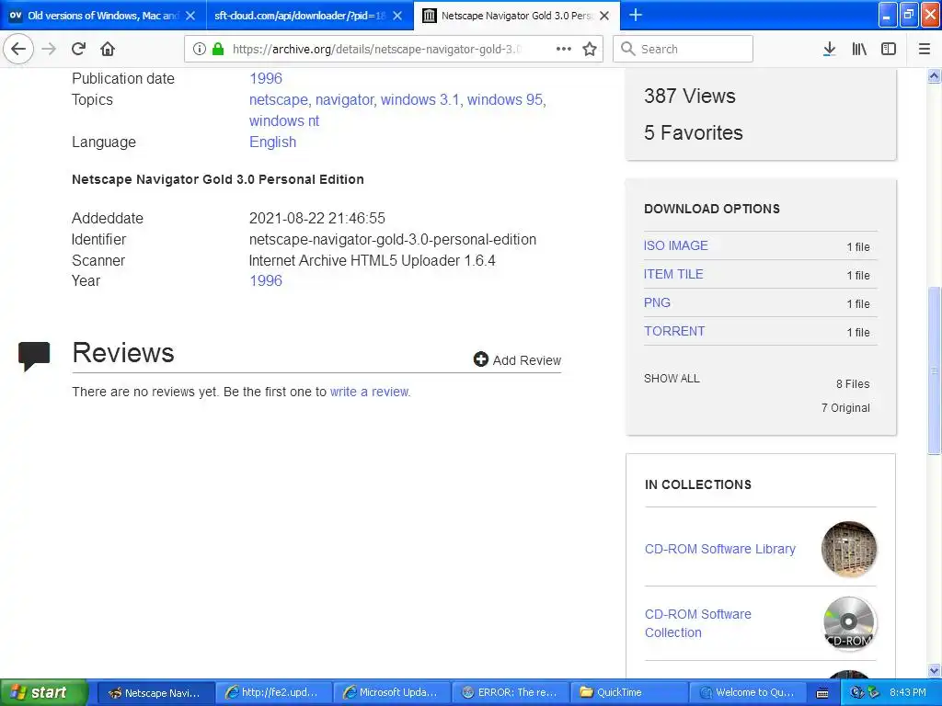Follow the write a review link
942x706 pixels.
[370, 392]
